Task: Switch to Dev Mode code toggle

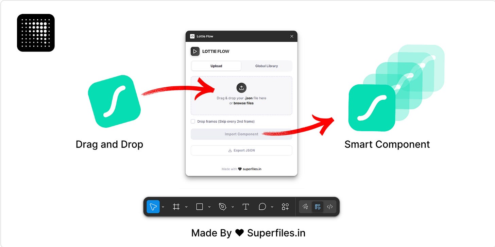Action: [330, 207]
